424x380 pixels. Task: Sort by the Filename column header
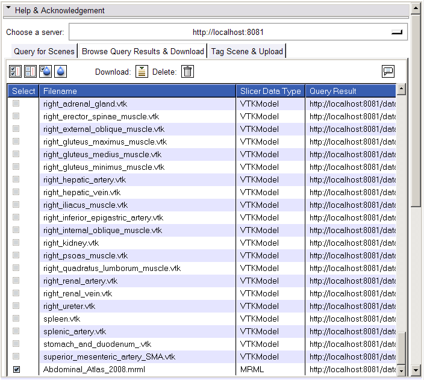click(x=137, y=91)
